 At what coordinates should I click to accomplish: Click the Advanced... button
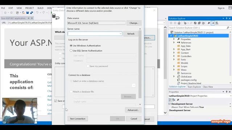[133, 110]
